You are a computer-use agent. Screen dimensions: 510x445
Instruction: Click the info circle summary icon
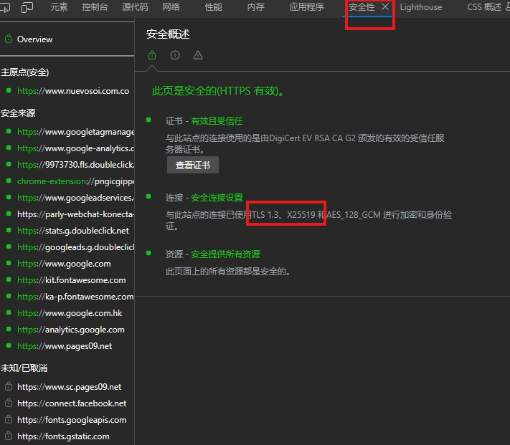coord(175,55)
